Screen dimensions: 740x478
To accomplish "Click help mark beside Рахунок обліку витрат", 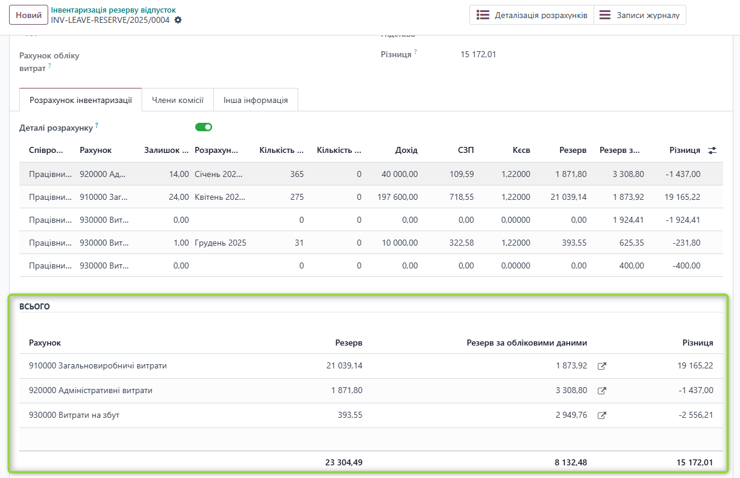I will [49, 67].
